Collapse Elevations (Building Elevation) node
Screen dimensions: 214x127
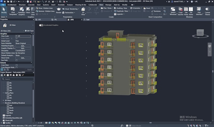(x=3, y=103)
